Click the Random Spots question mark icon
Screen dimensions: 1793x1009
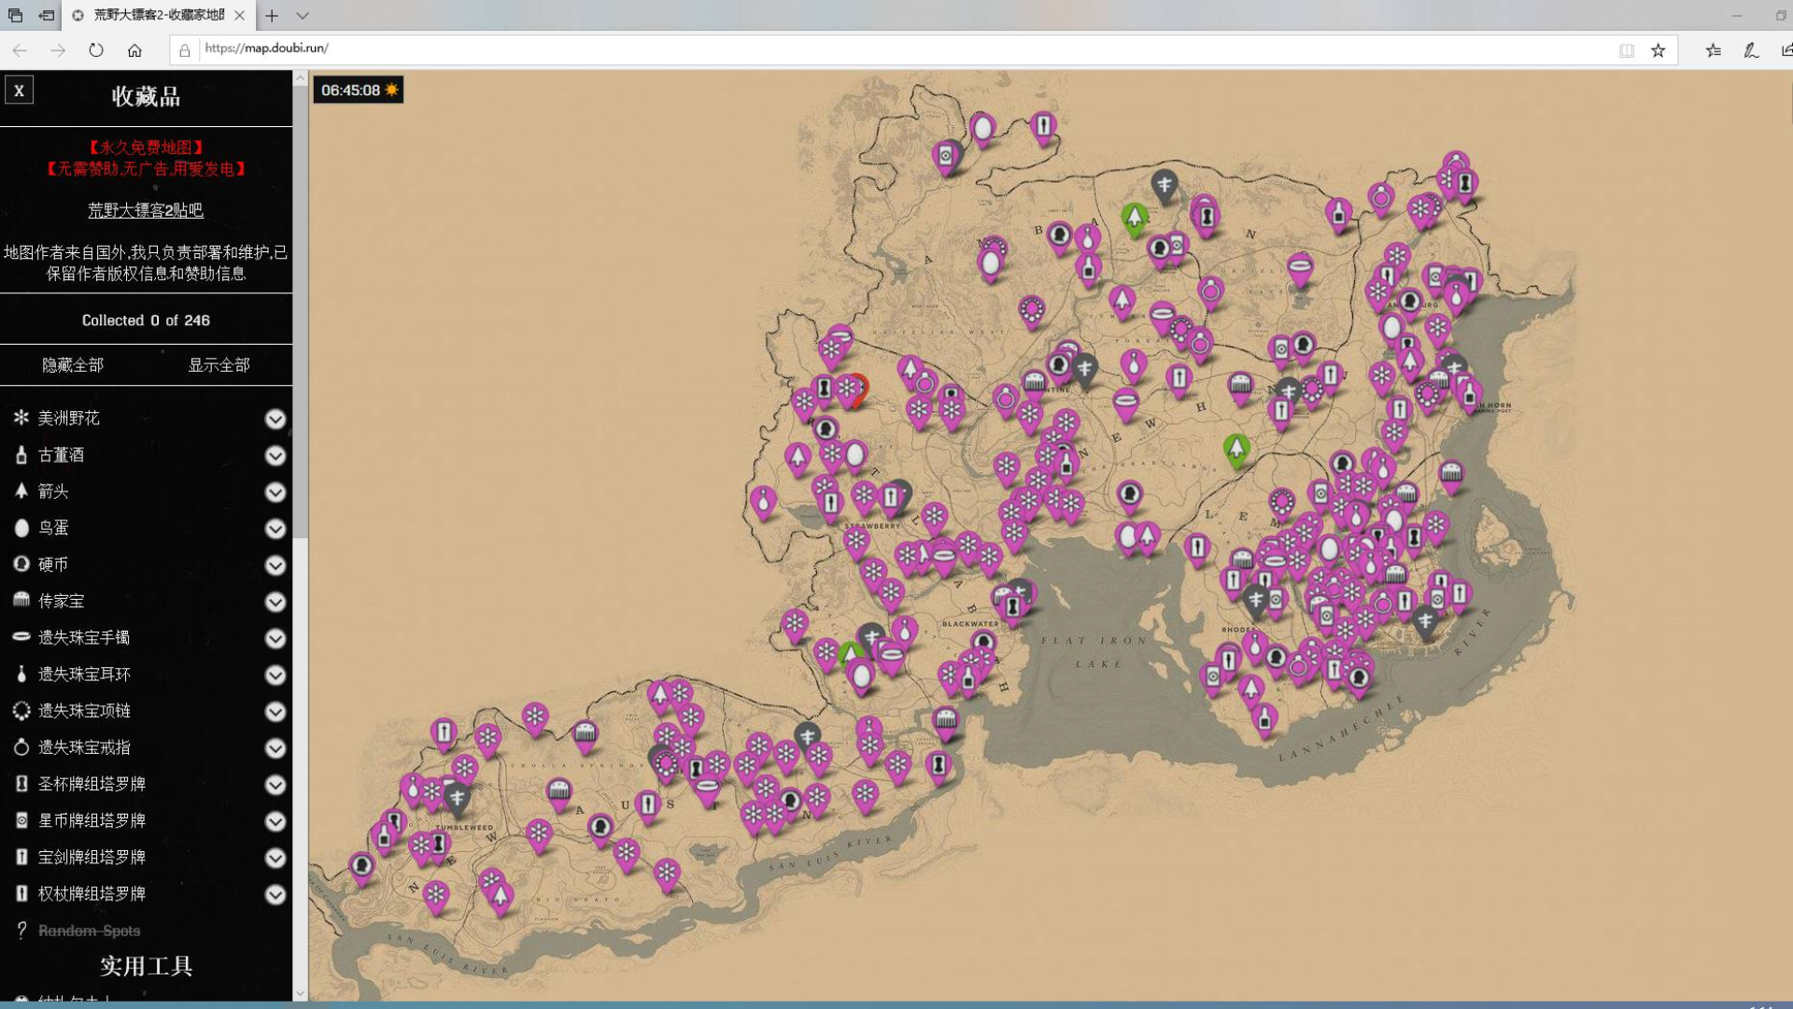click(x=21, y=930)
